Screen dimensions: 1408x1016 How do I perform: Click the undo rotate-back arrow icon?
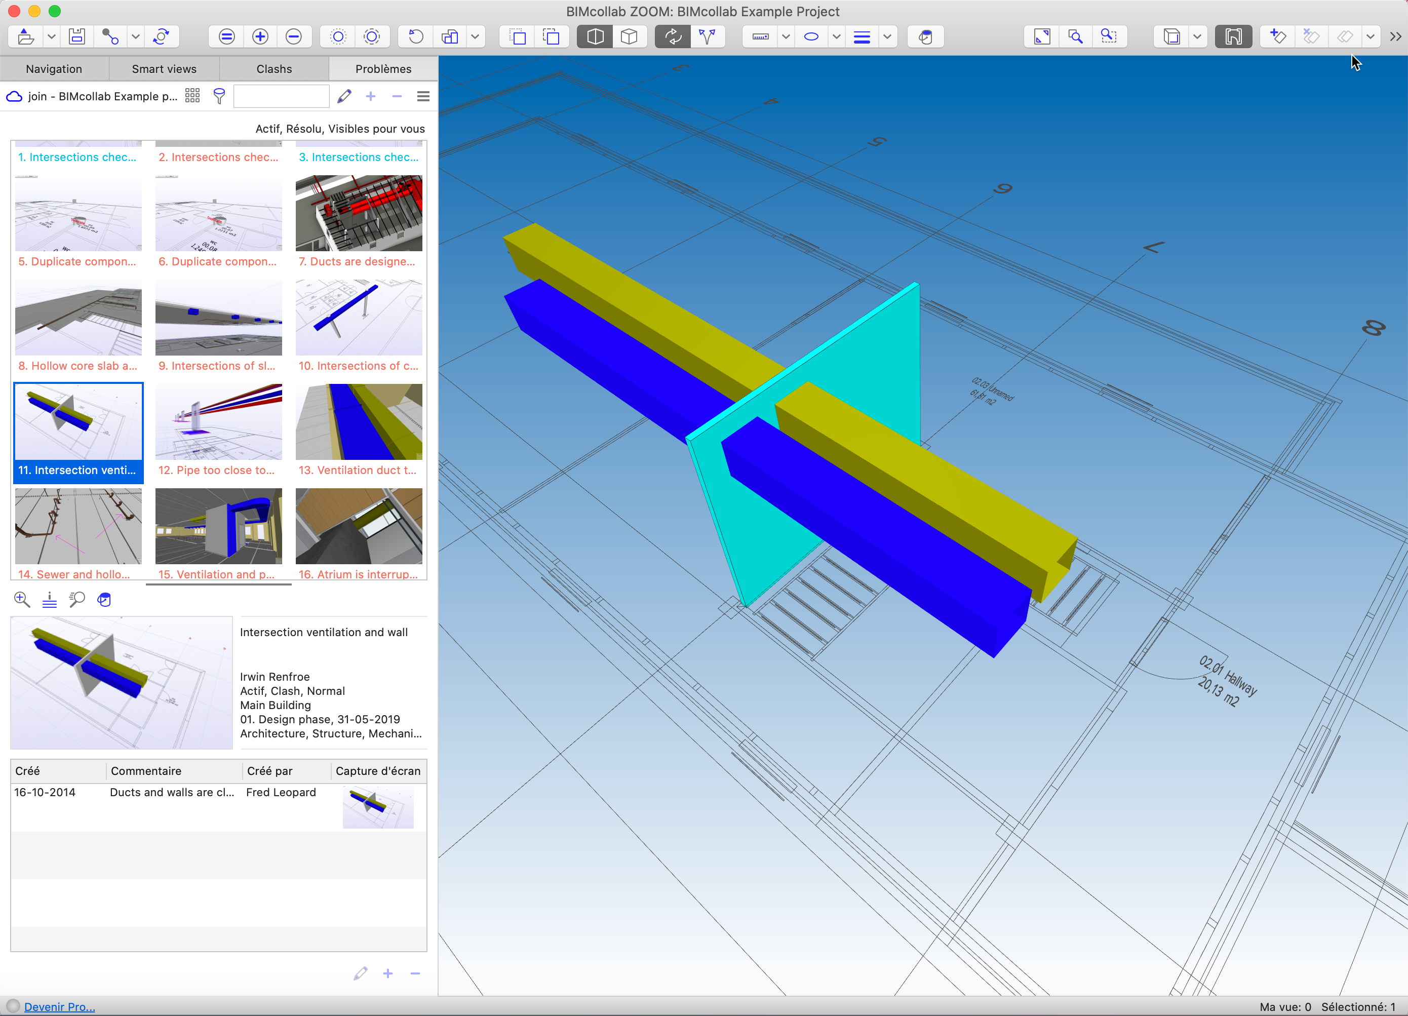tap(416, 36)
